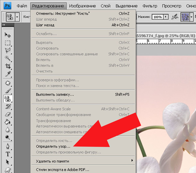Click the grayed Очистить entry
Image resolution: width=196 pixels, height=173 pixels.
[x=83, y=71]
